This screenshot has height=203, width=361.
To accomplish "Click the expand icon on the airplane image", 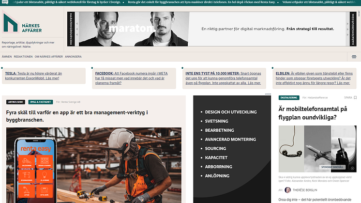I will pyautogui.click(x=353, y=168).
